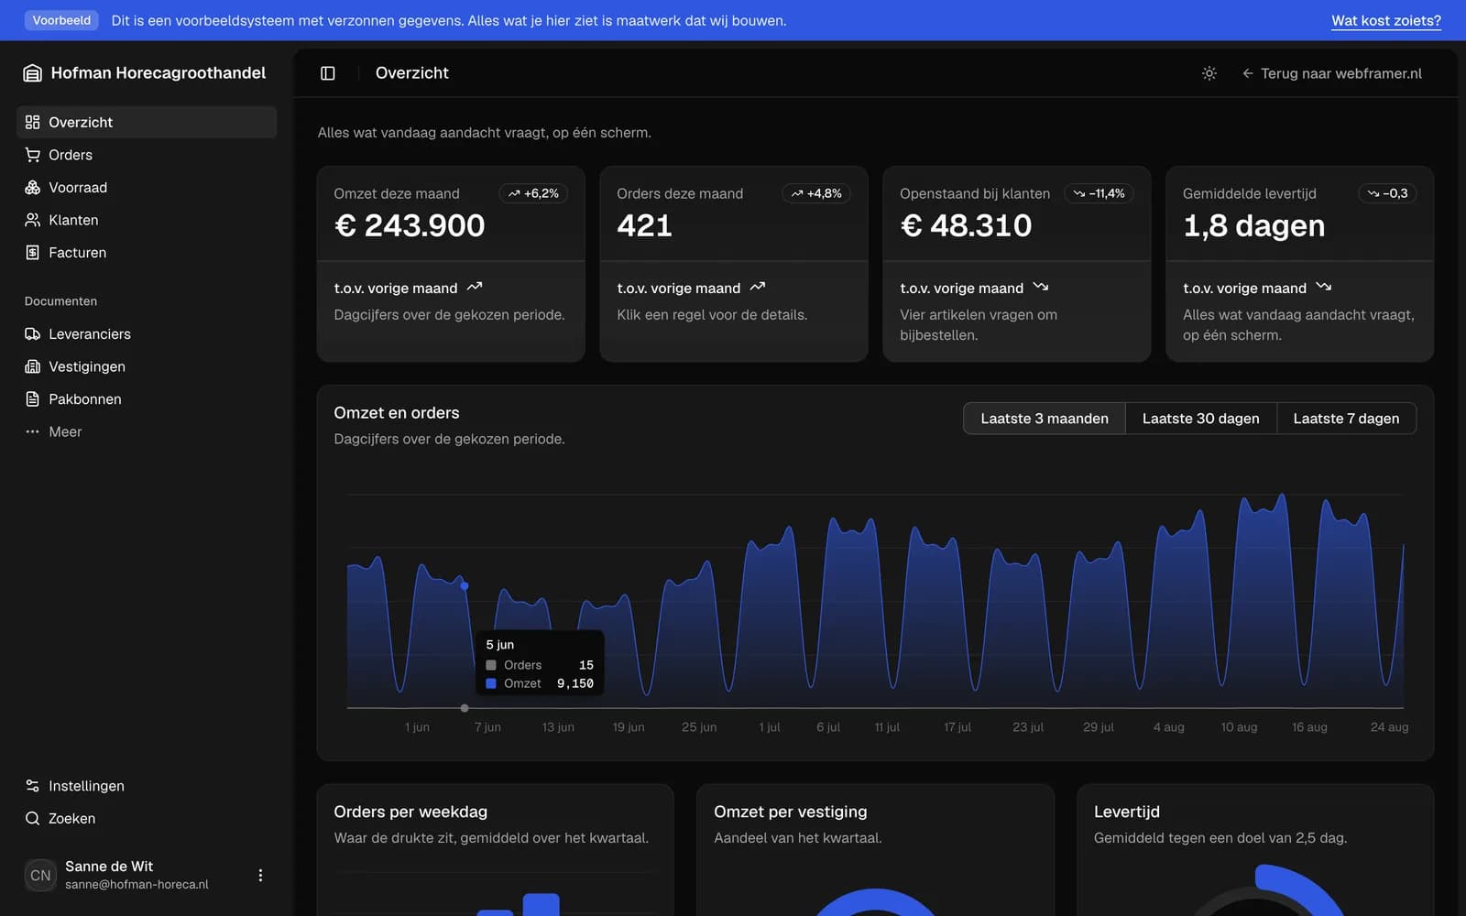Screen dimensions: 1466x916
Task: Click the 1 jul axis label
Action: click(770, 727)
